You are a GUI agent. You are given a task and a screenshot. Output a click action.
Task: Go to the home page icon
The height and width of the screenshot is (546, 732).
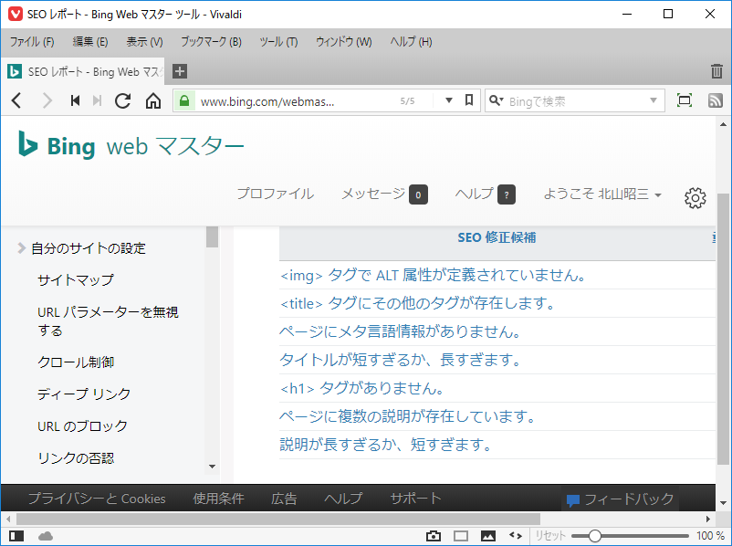coord(153,100)
